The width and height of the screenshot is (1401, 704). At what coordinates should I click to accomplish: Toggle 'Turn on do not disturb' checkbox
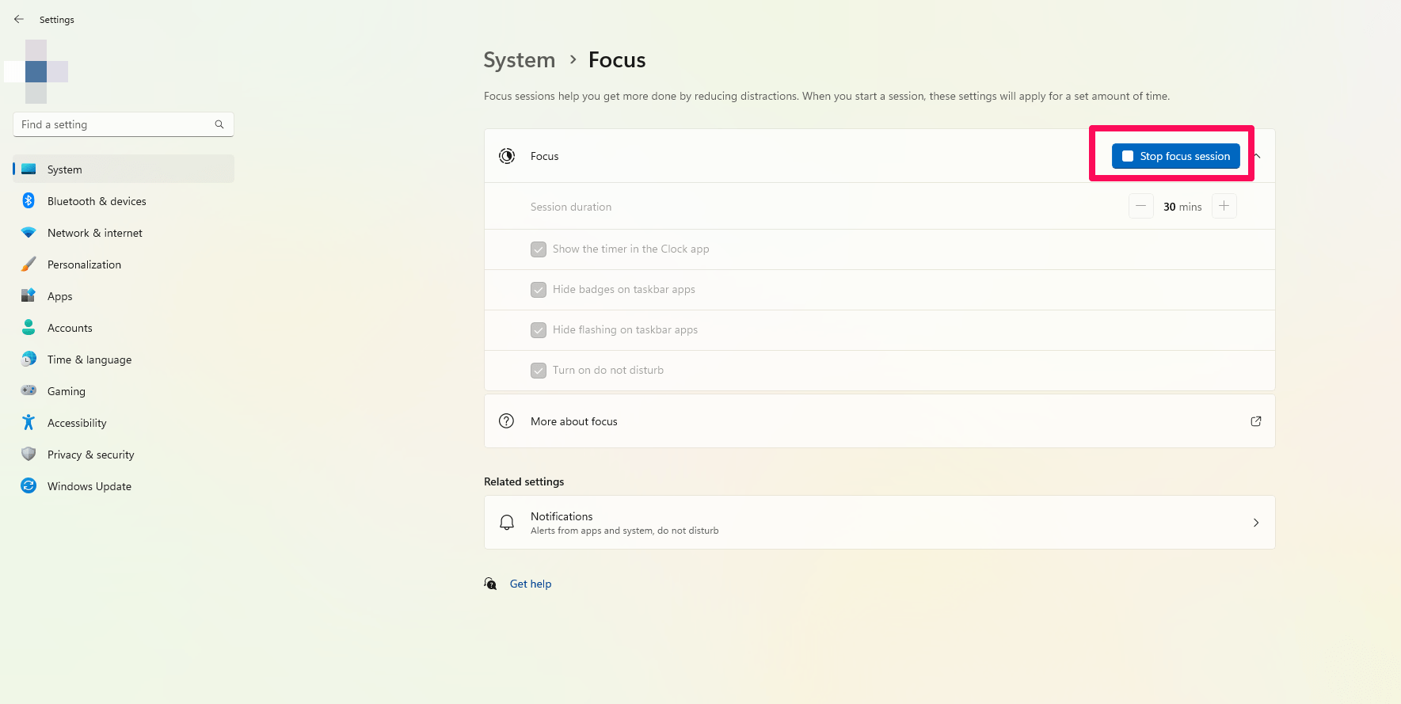point(539,371)
